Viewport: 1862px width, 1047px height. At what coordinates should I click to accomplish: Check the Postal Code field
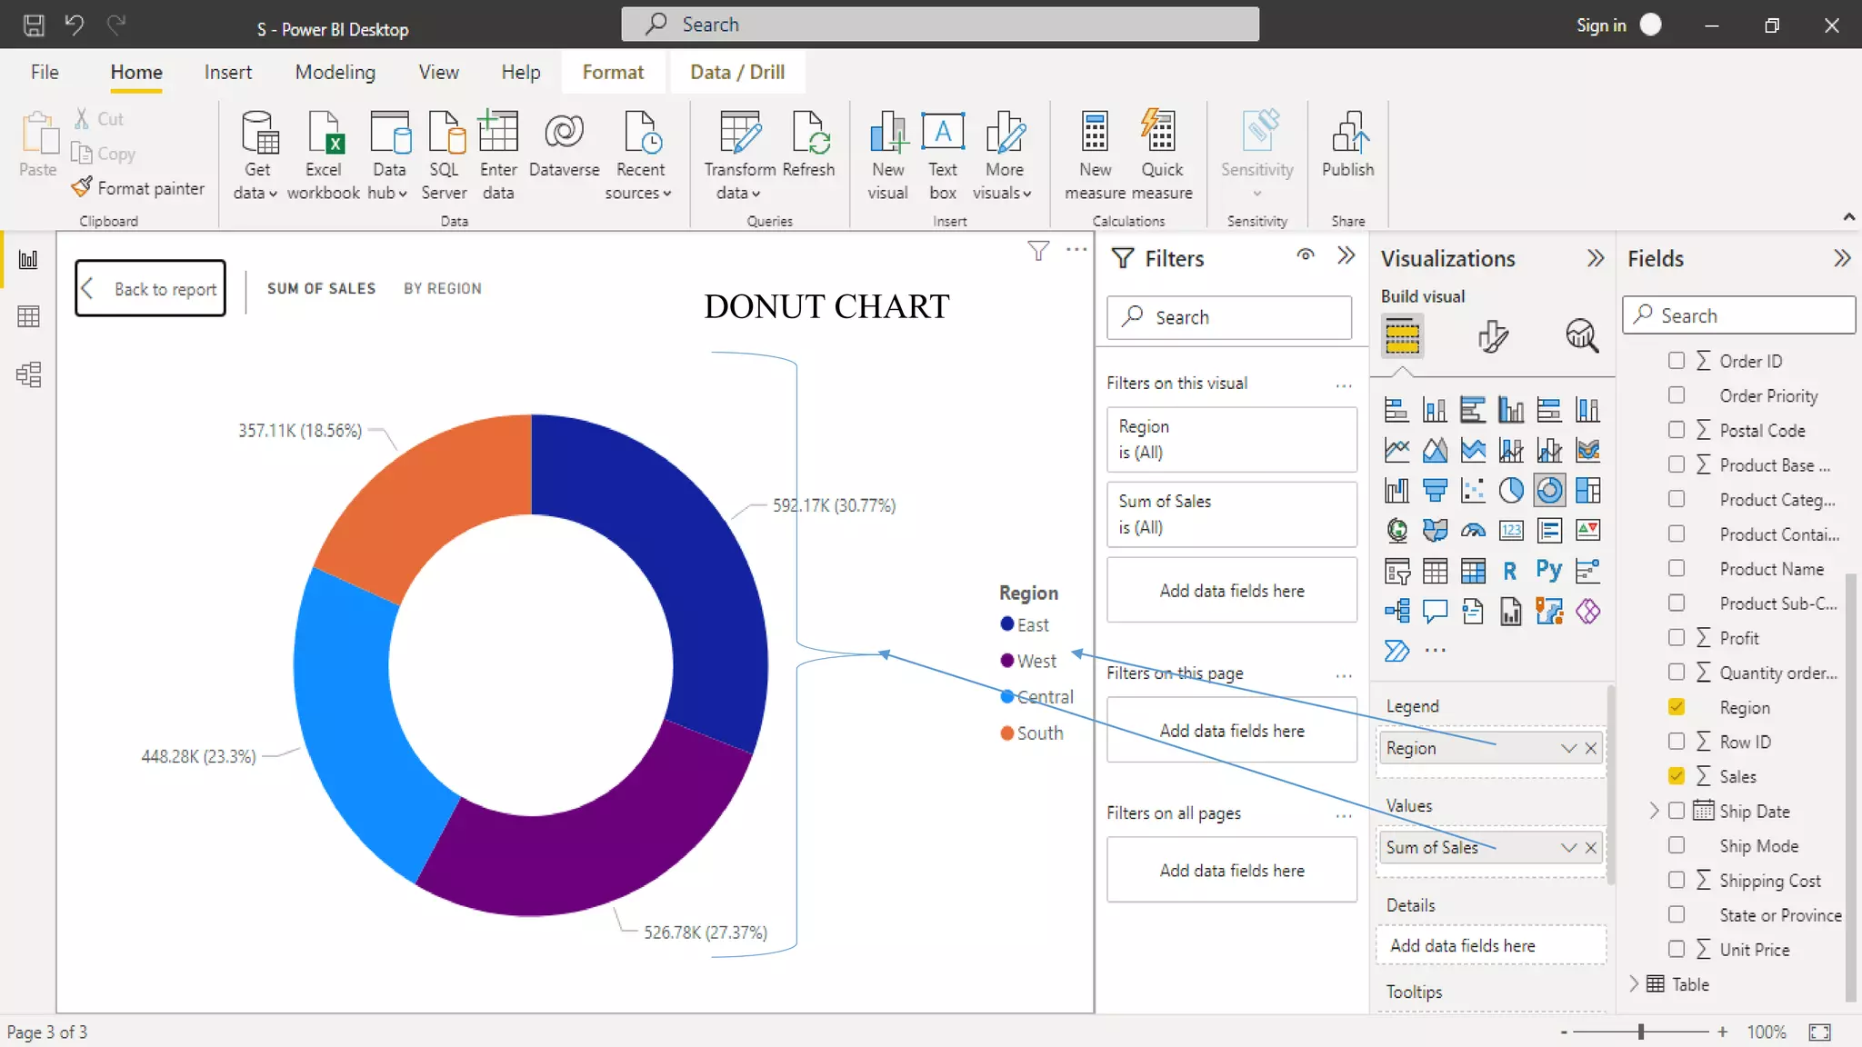point(1677,430)
